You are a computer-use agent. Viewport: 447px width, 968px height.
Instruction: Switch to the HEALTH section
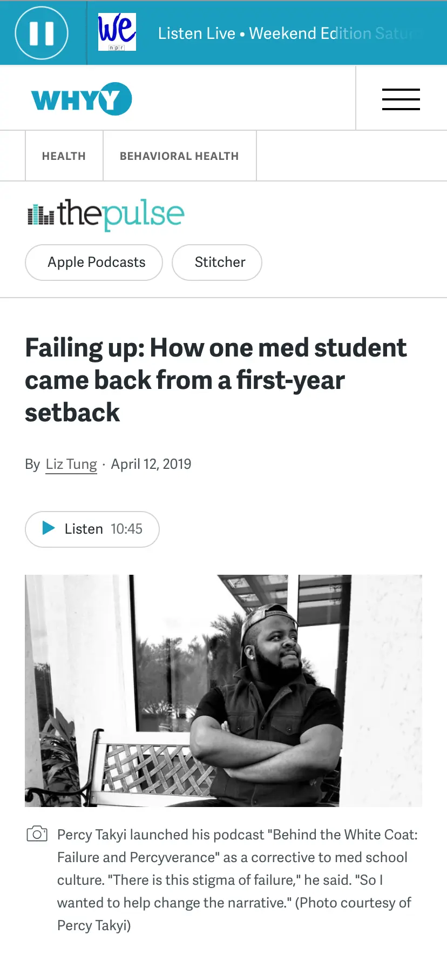pos(63,156)
